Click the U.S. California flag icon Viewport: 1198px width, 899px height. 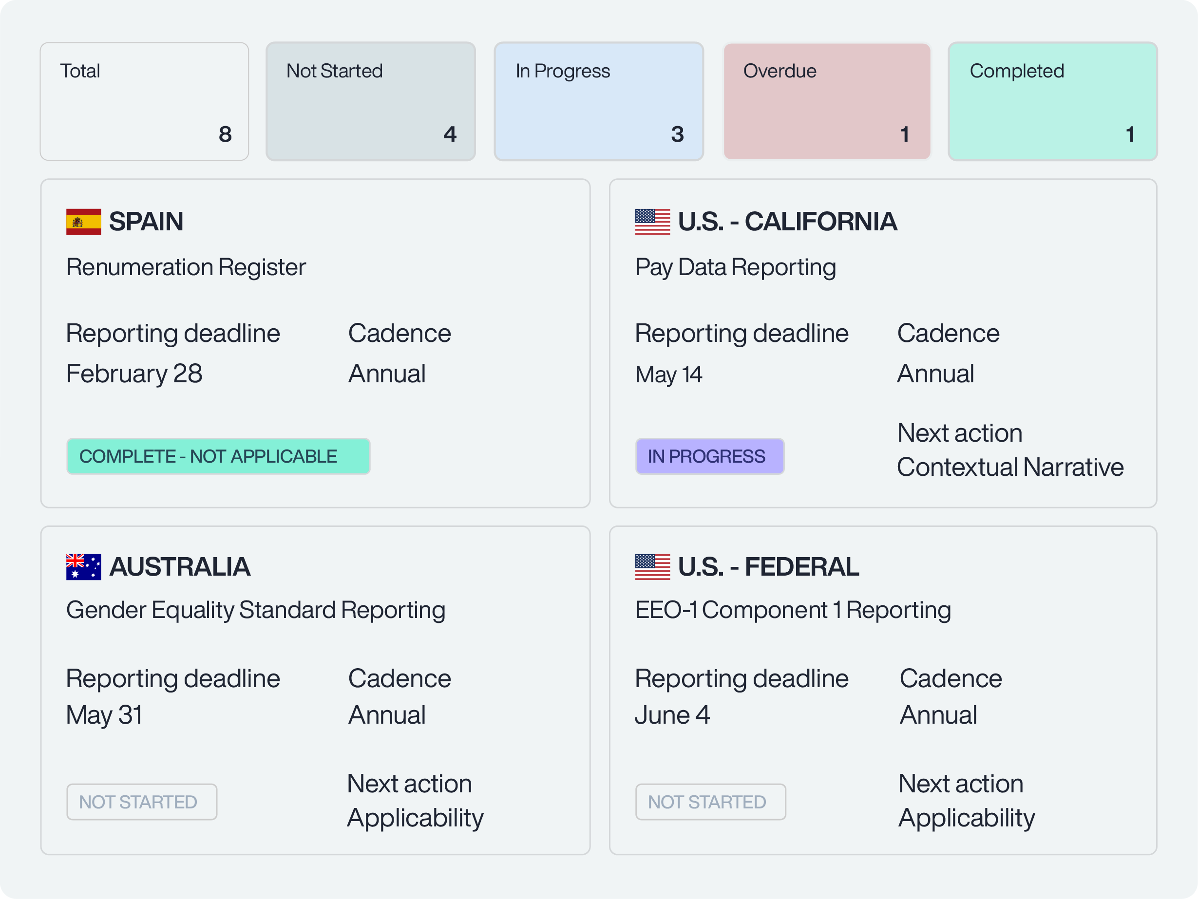(653, 222)
